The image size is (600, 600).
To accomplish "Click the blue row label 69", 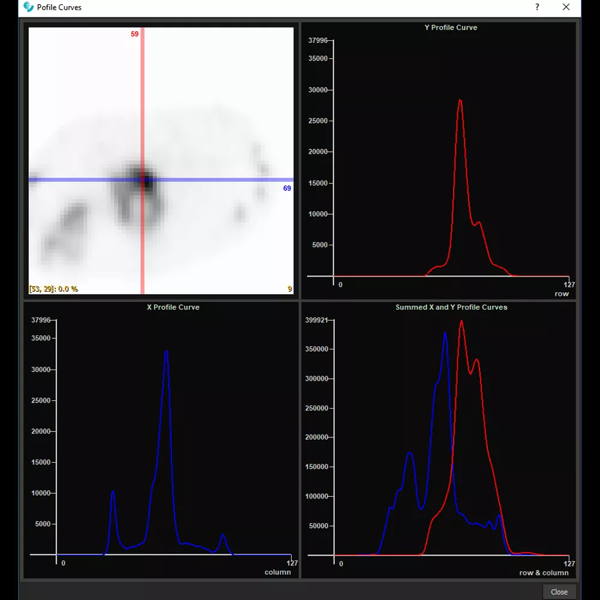I will pyautogui.click(x=287, y=188).
